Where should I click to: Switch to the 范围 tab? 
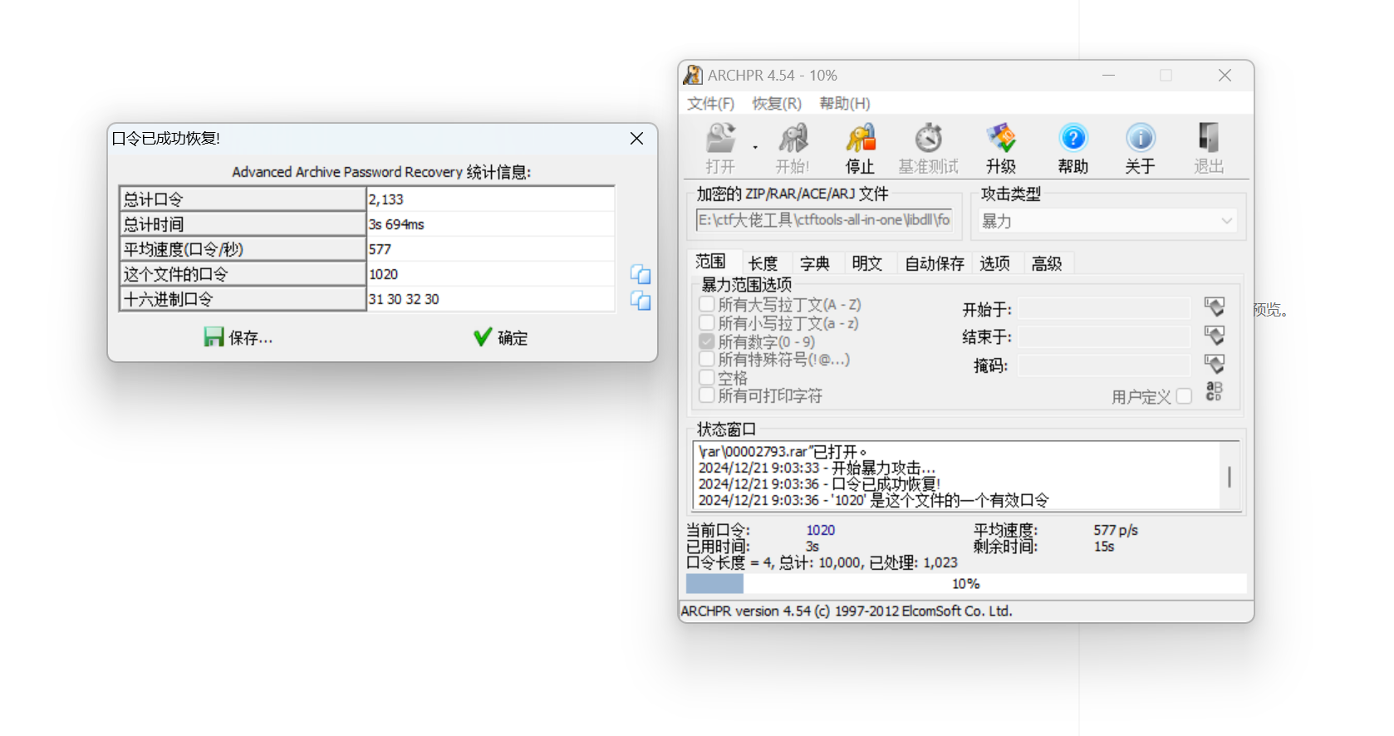711,262
